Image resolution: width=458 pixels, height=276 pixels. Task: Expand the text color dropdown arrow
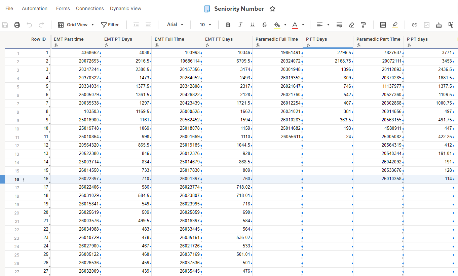pos(303,25)
